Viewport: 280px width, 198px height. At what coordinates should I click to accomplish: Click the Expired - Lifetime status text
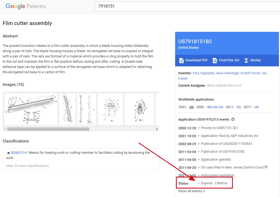[214, 183]
